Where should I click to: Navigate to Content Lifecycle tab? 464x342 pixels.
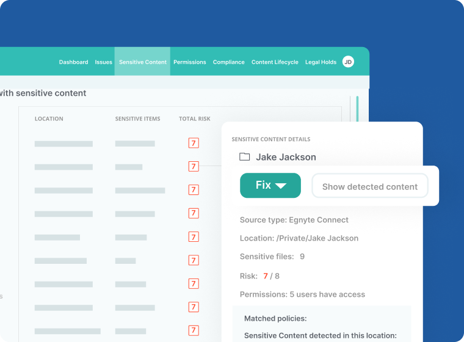tap(275, 62)
